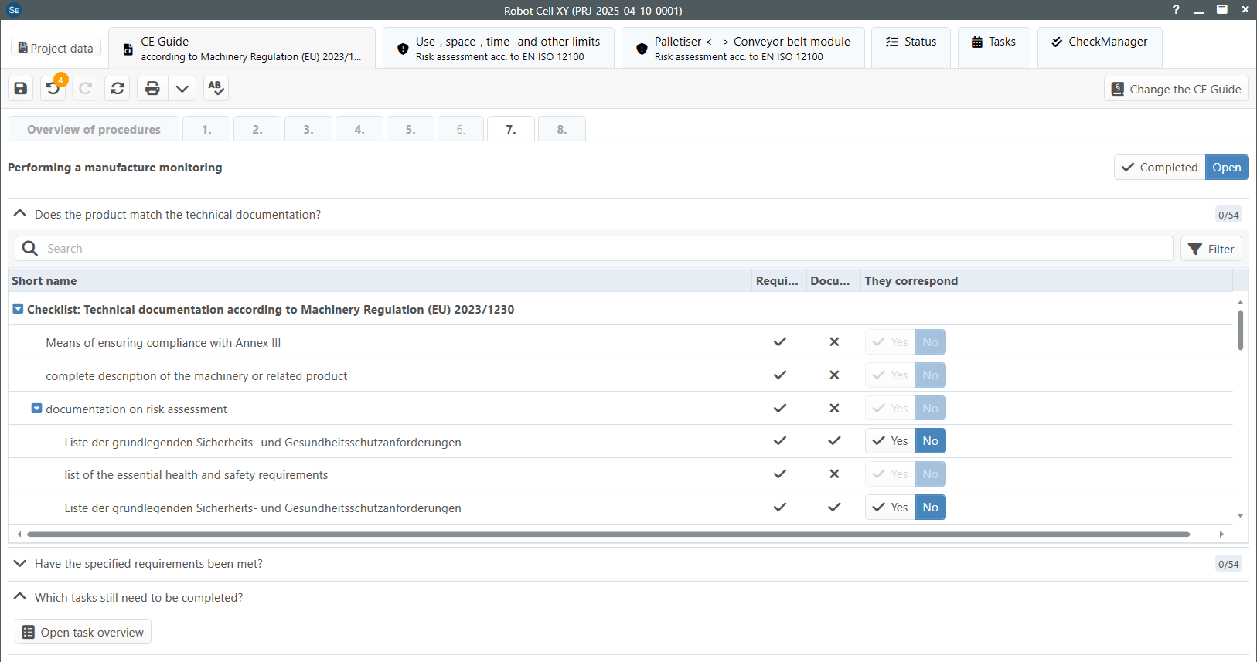Click the checklist table's scroll up arrow

(x=1240, y=303)
